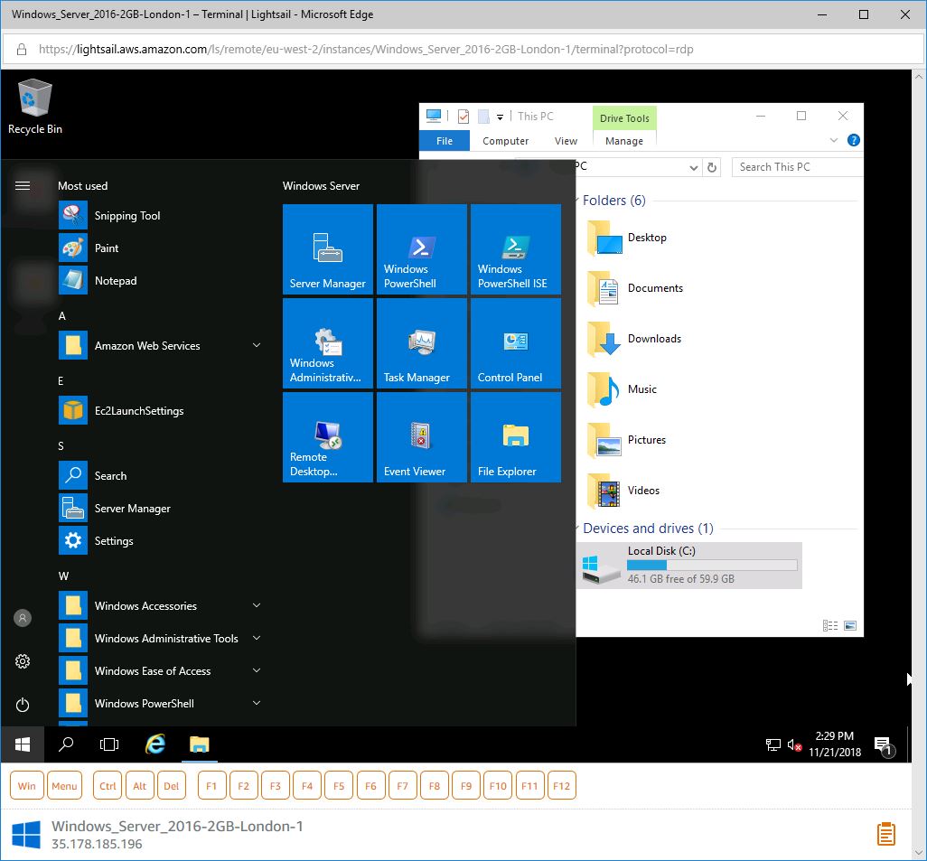Expand the File Explorer ribbon chevron
Image resolution: width=927 pixels, height=861 pixels.
pyautogui.click(x=834, y=140)
